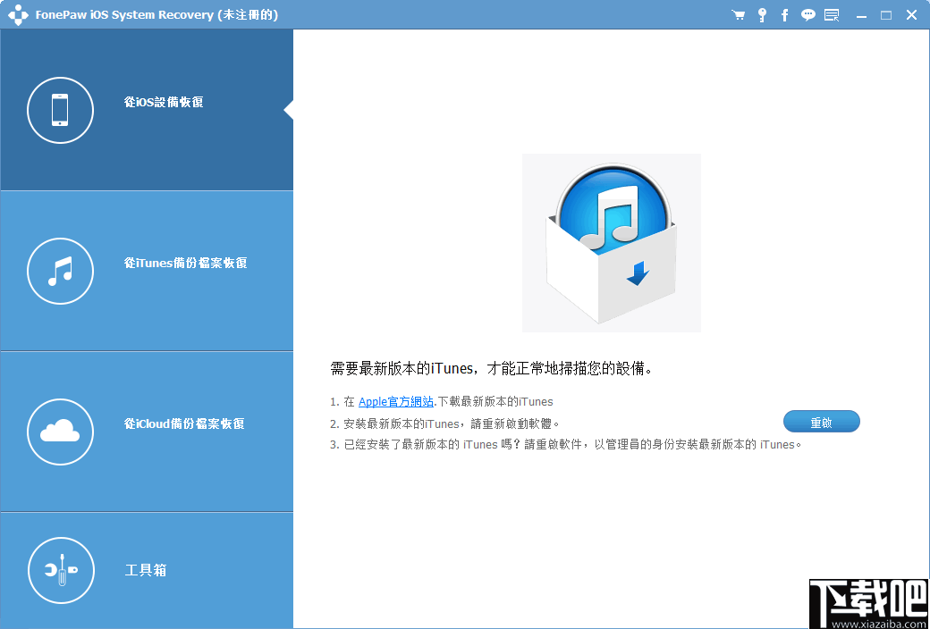This screenshot has width=930, height=629.
Task: Open the Facebook share icon
Action: pyautogui.click(x=785, y=14)
